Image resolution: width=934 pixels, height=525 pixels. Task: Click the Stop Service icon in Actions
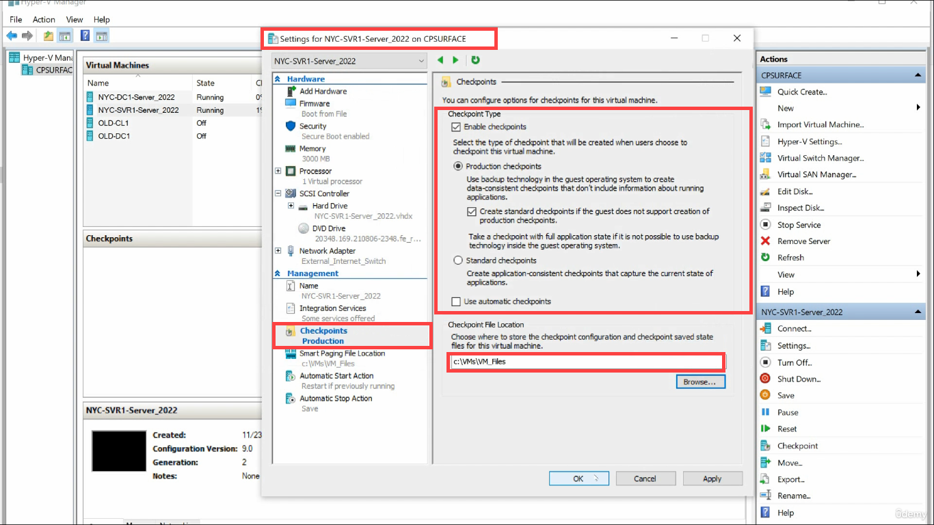tap(766, 224)
